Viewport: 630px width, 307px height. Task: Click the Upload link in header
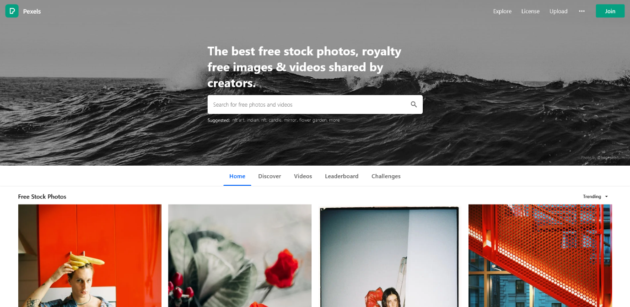click(558, 11)
